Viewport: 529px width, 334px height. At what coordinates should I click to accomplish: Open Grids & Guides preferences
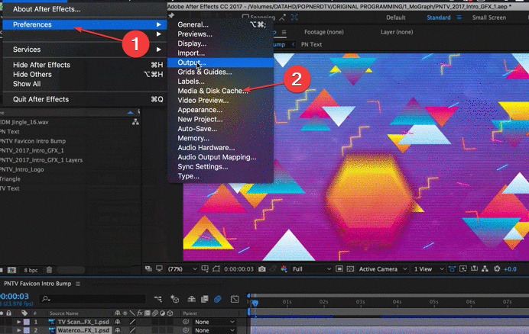220,72
